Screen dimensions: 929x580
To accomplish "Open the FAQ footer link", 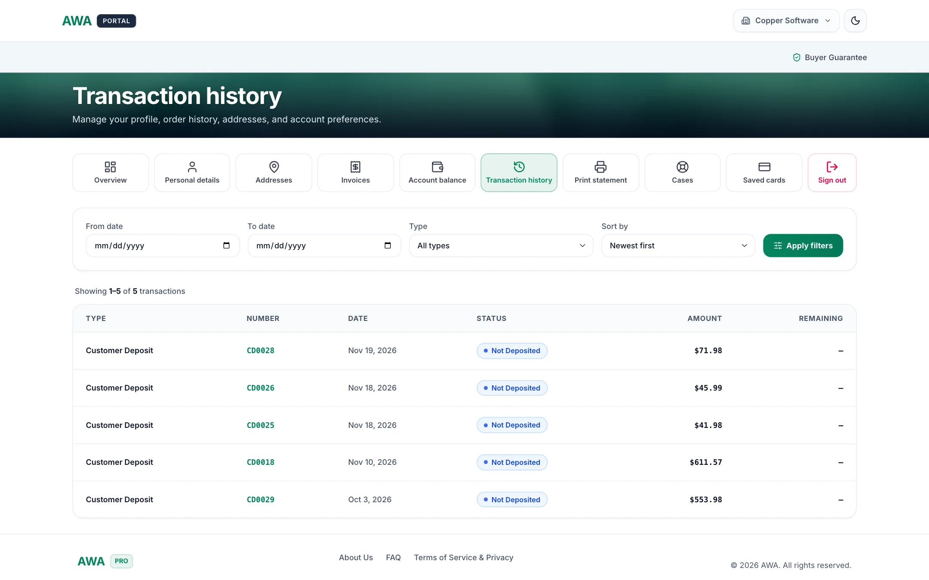I will point(393,558).
